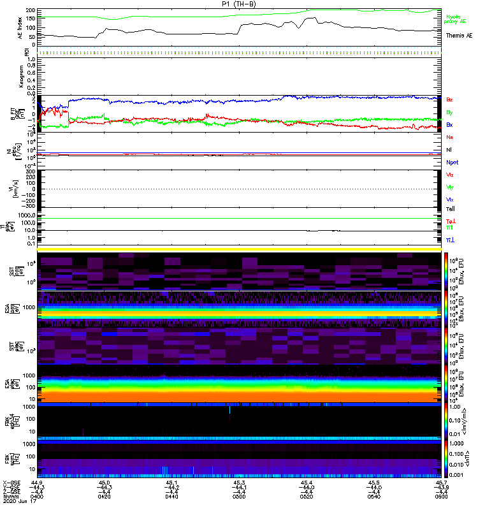Click the 200 tick on AE Index axis
The height and width of the screenshot is (510, 478).
pyautogui.click(x=30, y=10)
